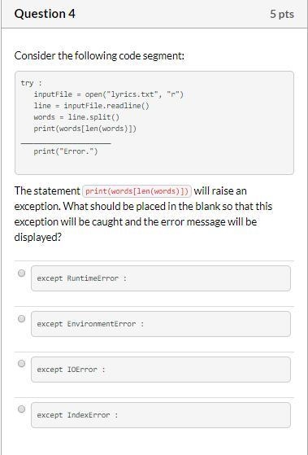Click the red inline print(words[len(words)]) snippet
The width and height of the screenshot is (308, 455).
[137, 191]
